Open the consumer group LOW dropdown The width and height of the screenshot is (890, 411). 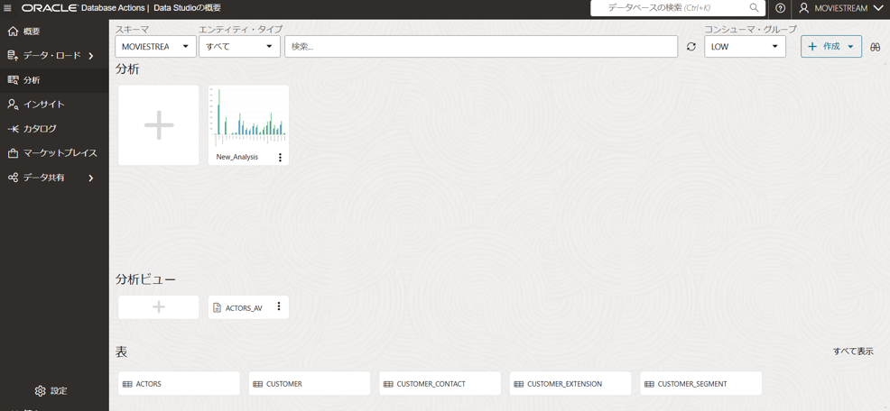745,47
